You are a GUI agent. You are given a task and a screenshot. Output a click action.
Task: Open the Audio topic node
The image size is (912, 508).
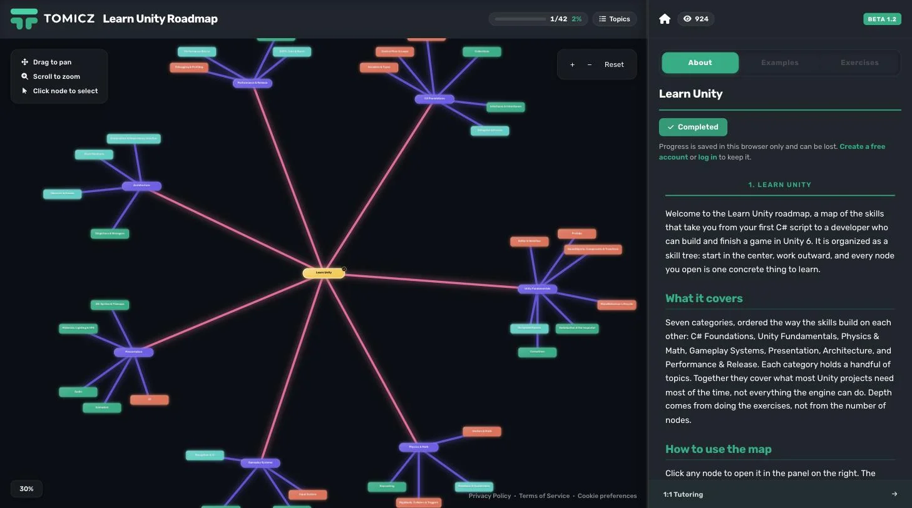[x=78, y=392]
